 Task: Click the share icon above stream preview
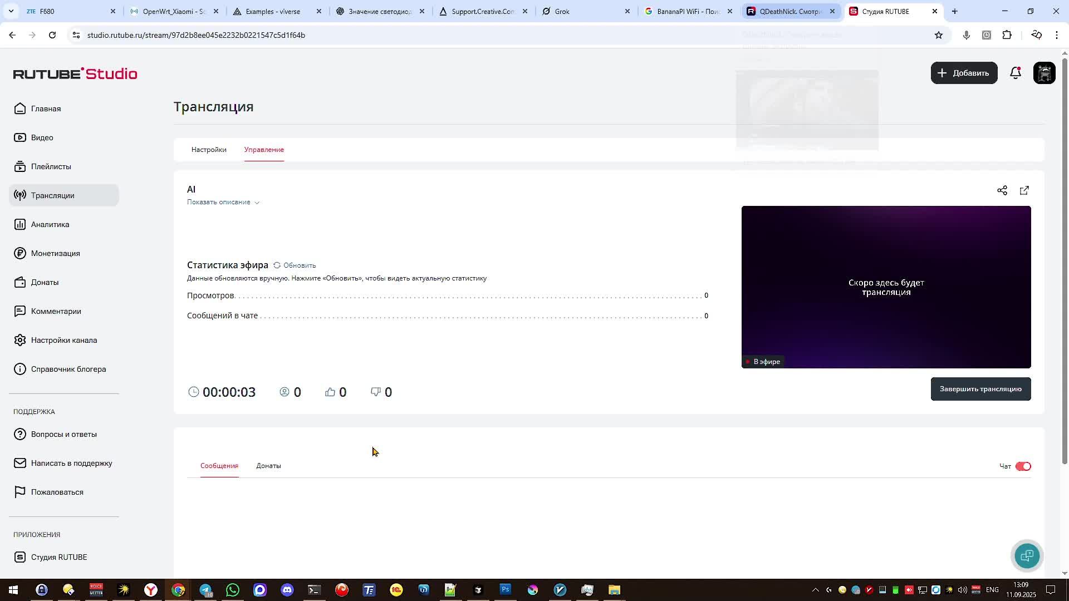[x=1002, y=191]
